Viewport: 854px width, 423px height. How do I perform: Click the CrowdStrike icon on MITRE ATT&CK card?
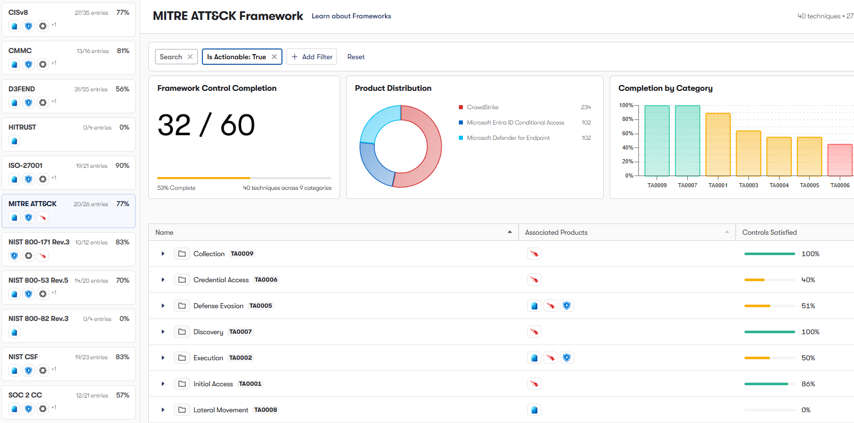(43, 217)
